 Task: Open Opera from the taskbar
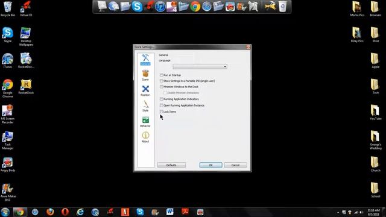click(65, 212)
